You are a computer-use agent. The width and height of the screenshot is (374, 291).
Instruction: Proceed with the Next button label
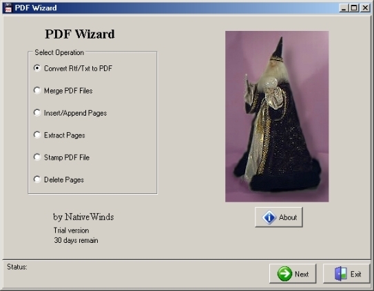pyautogui.click(x=302, y=274)
